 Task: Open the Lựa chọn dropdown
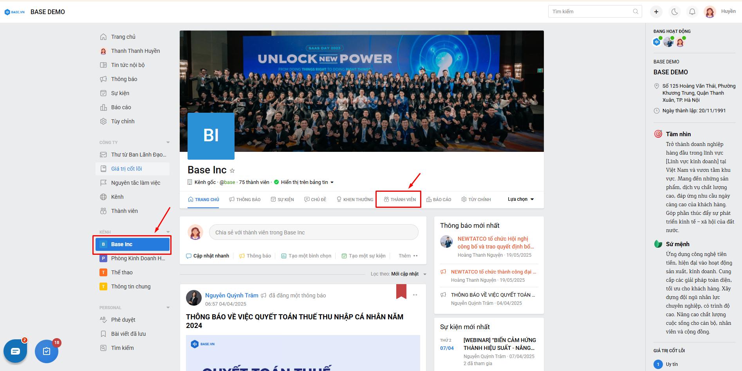pyautogui.click(x=521, y=199)
